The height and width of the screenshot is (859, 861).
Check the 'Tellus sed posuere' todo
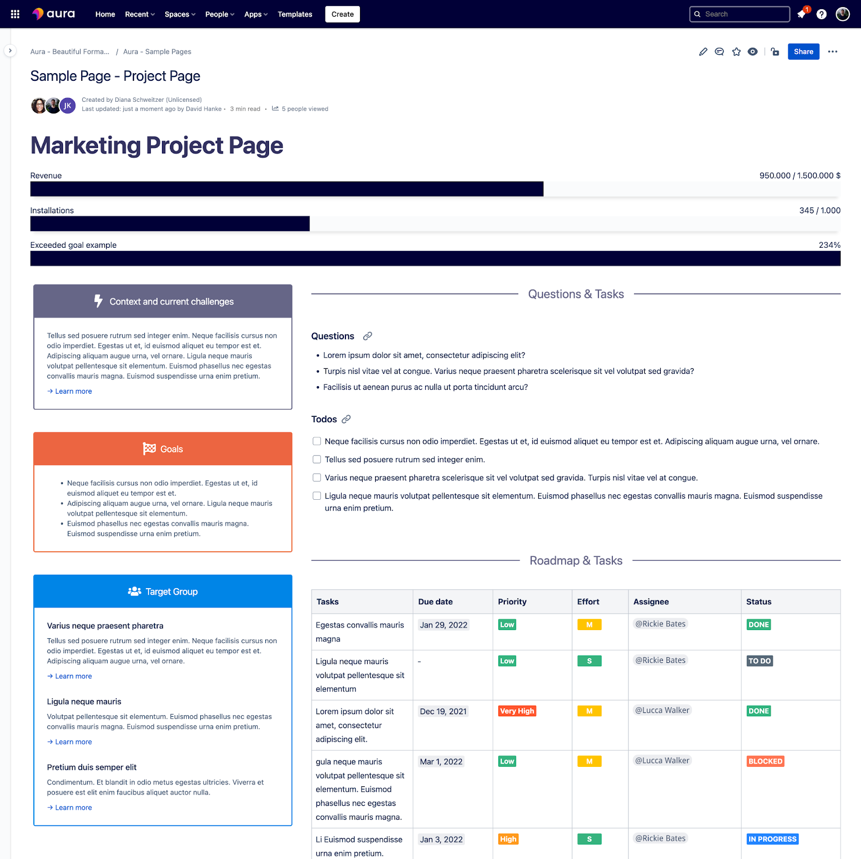(x=317, y=459)
